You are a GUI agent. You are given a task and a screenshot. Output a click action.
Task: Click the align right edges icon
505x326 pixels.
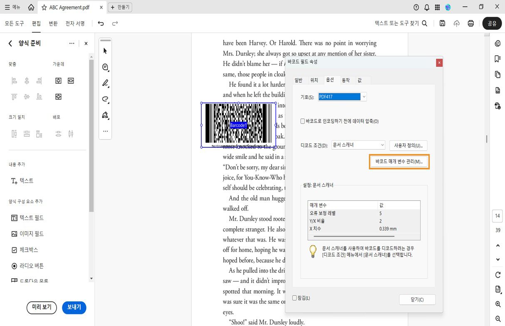pyautogui.click(x=39, y=81)
